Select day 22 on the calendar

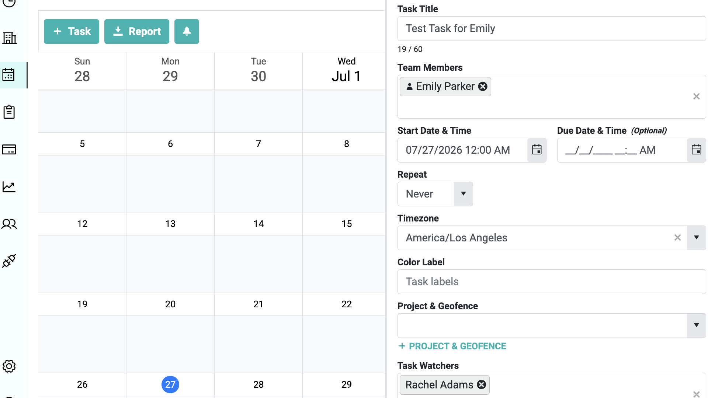point(347,304)
